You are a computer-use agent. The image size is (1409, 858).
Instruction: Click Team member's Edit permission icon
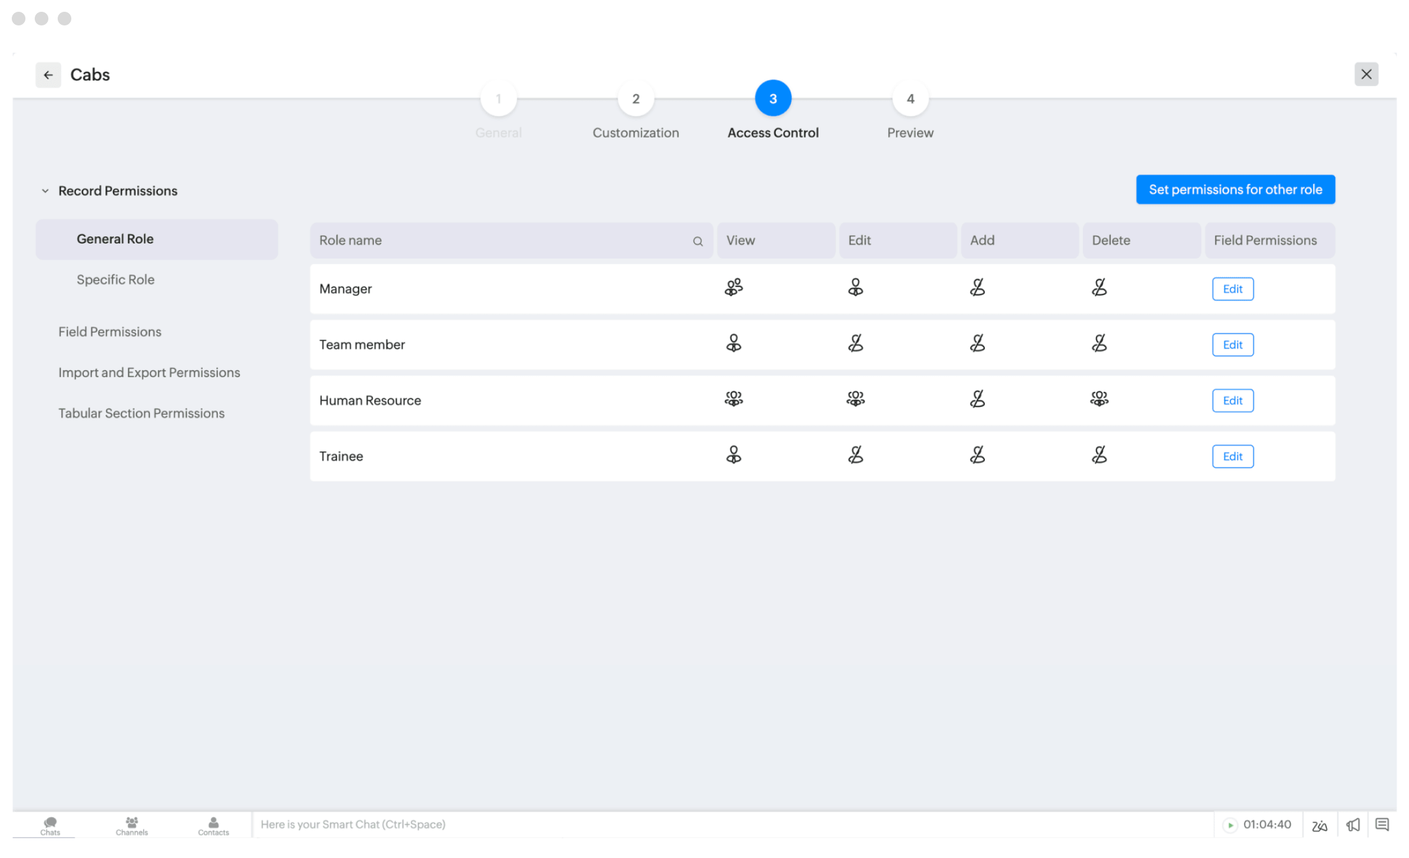click(855, 343)
